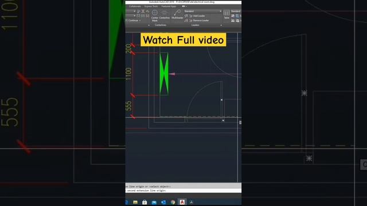This screenshot has height=206, width=367.
Task: Click the Dimension Break icon
Action: coord(139,11)
